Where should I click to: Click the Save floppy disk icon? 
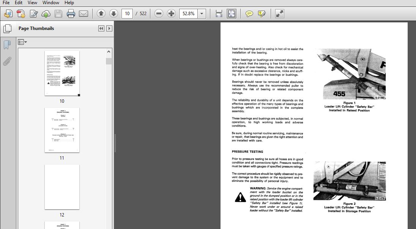pos(58,14)
